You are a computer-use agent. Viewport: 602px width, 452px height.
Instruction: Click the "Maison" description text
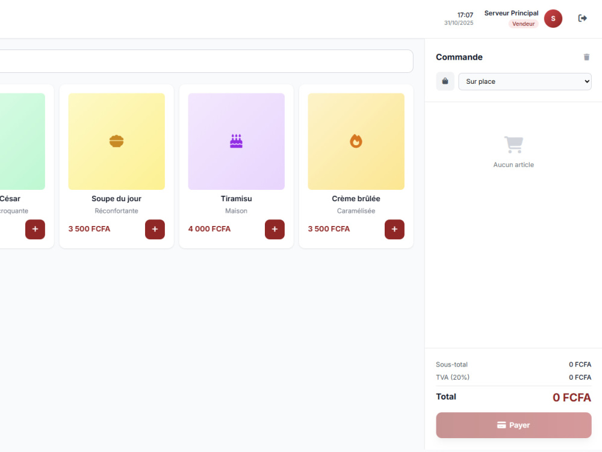[236, 211]
